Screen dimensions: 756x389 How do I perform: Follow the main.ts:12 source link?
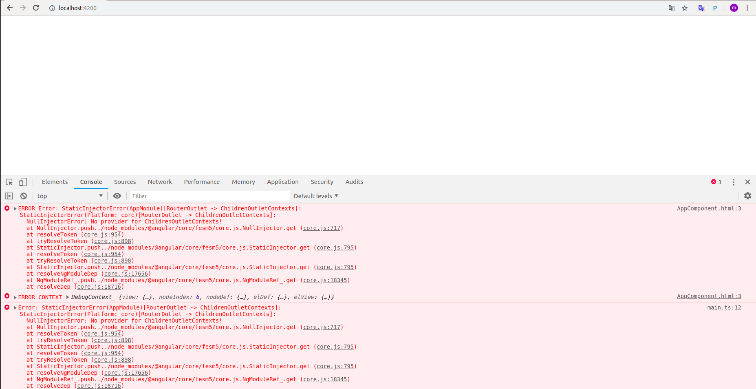(724, 307)
